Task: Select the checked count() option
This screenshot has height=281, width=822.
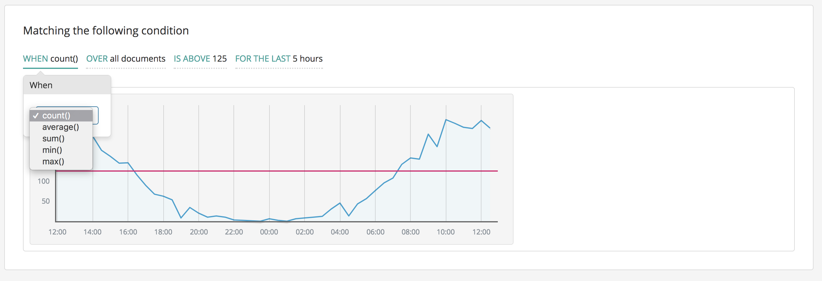Action: click(56, 115)
